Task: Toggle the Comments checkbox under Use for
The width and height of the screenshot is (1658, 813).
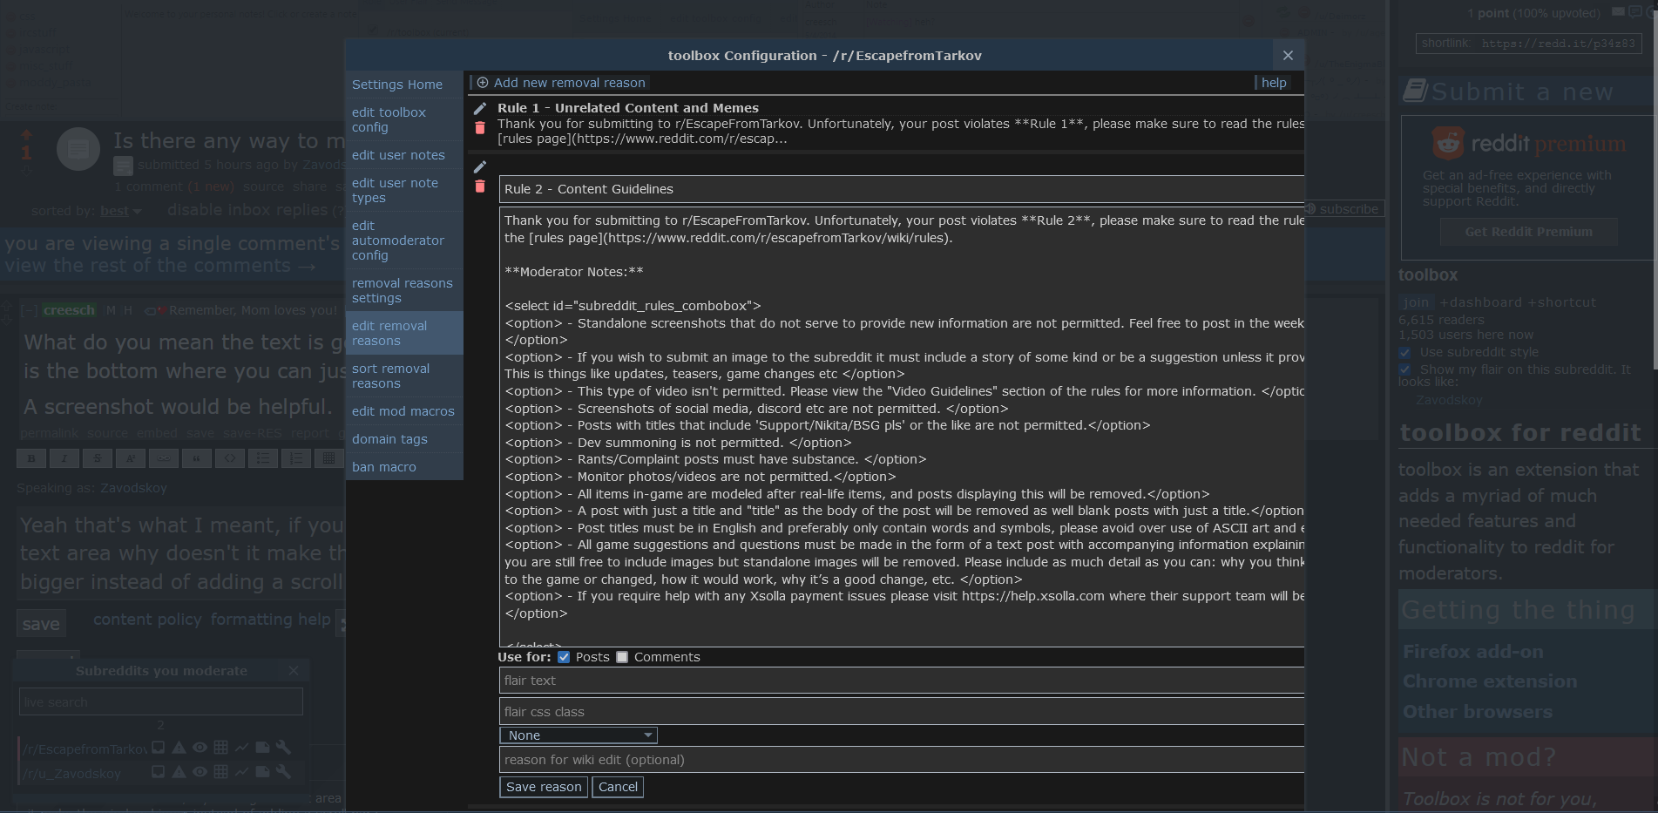Action: (x=622, y=657)
